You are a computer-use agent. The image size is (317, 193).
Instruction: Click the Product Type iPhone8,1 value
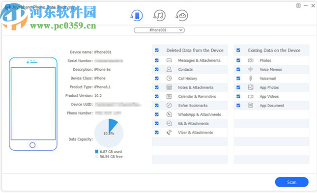point(102,87)
